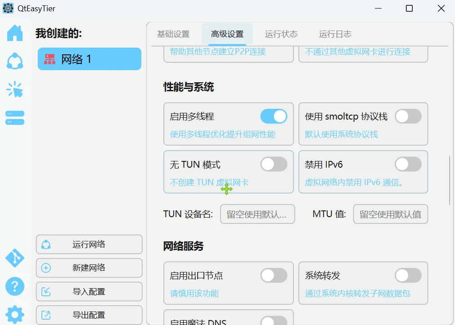Click the TUN 设备名: label
455x325 pixels.
click(x=188, y=214)
